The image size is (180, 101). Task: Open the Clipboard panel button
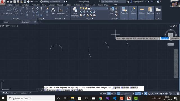(150, 13)
